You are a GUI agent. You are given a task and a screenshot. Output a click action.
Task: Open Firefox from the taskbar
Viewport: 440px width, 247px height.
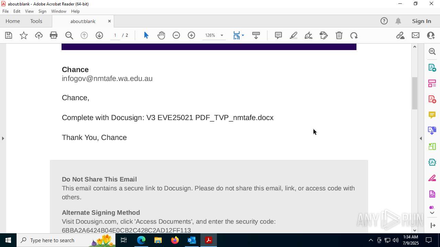coord(175,240)
